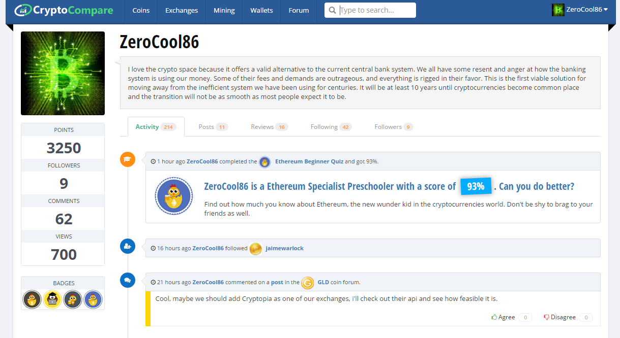Click the CryptoCompare logo
The width and height of the screenshot is (620, 338).
coord(64,10)
